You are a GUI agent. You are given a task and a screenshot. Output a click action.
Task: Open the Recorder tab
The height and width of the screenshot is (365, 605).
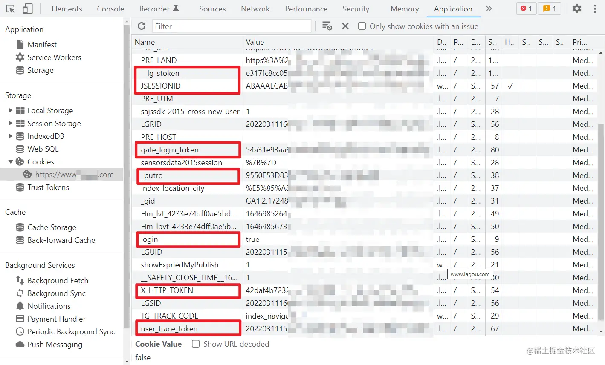[159, 9]
